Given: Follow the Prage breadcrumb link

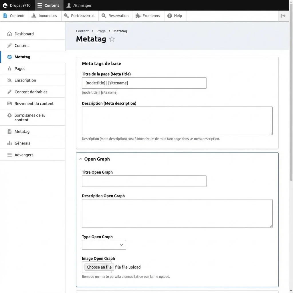Looking at the screenshot, I should (x=101, y=31).
